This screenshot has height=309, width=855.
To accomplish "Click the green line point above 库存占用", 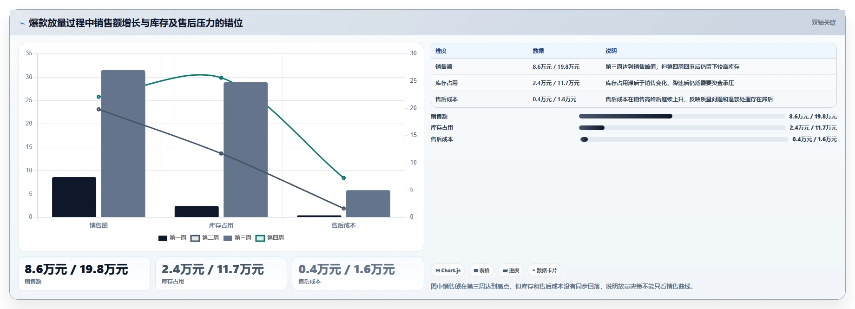I will pyautogui.click(x=221, y=78).
